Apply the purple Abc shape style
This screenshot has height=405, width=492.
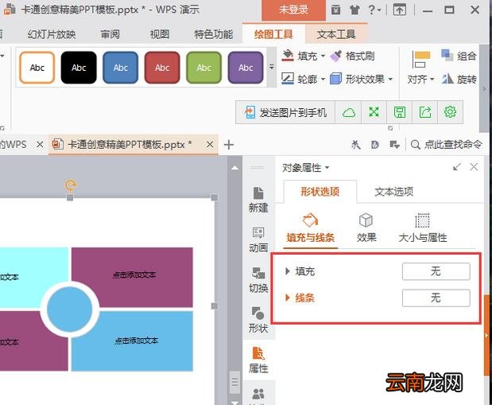click(246, 68)
